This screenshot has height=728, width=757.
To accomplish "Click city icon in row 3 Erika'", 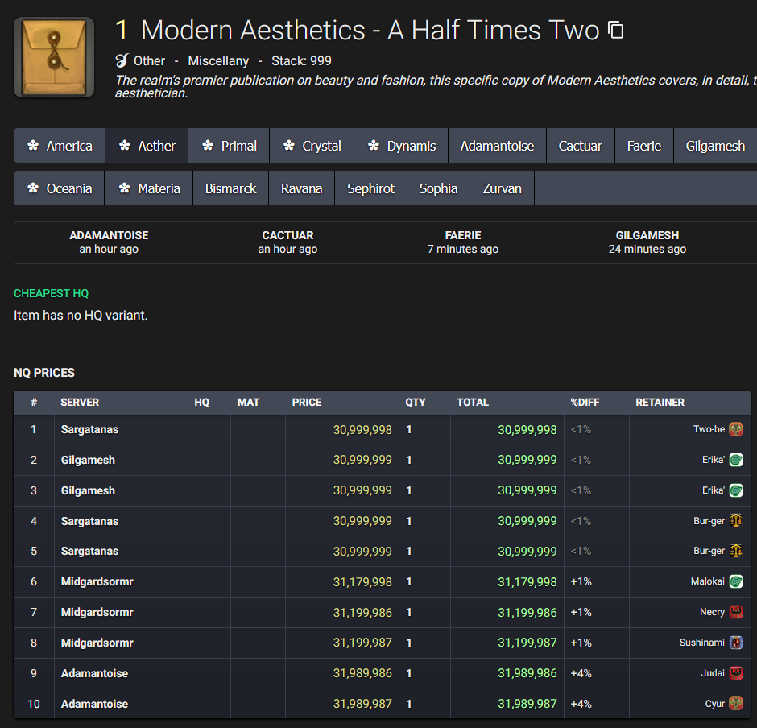I will click(x=736, y=490).
